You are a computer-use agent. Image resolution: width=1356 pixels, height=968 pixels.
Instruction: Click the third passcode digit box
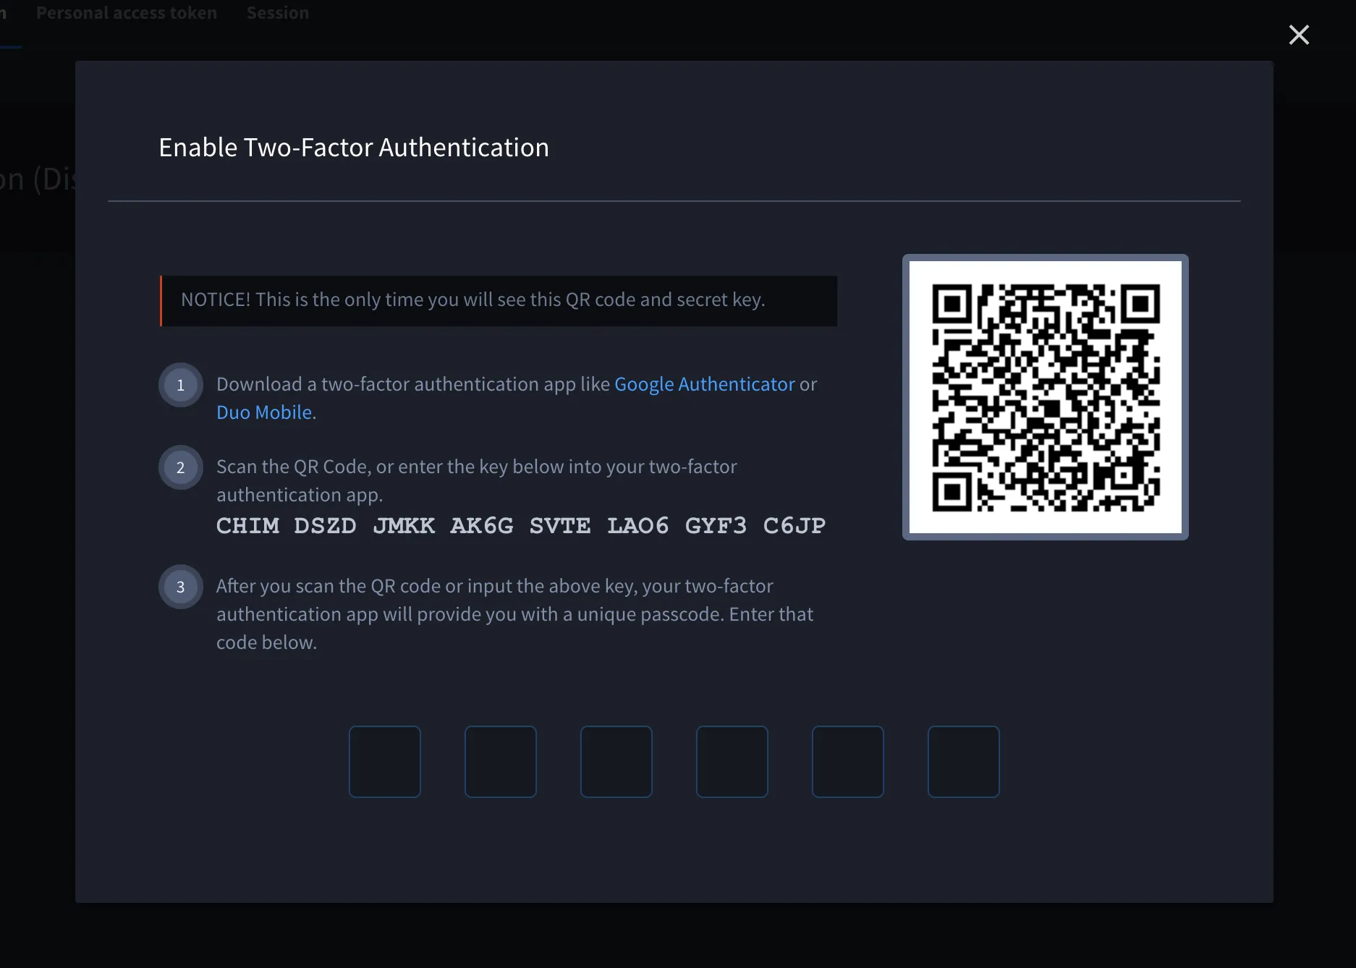tap(616, 762)
